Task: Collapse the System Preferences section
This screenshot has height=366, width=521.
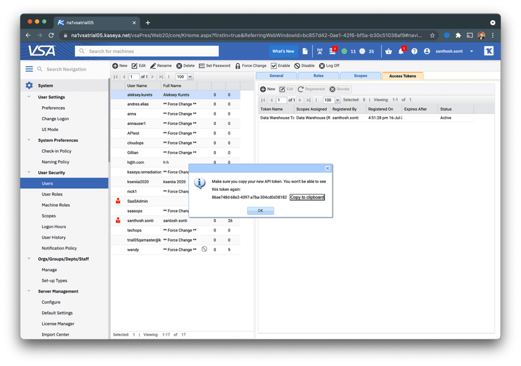Action: tap(29, 140)
